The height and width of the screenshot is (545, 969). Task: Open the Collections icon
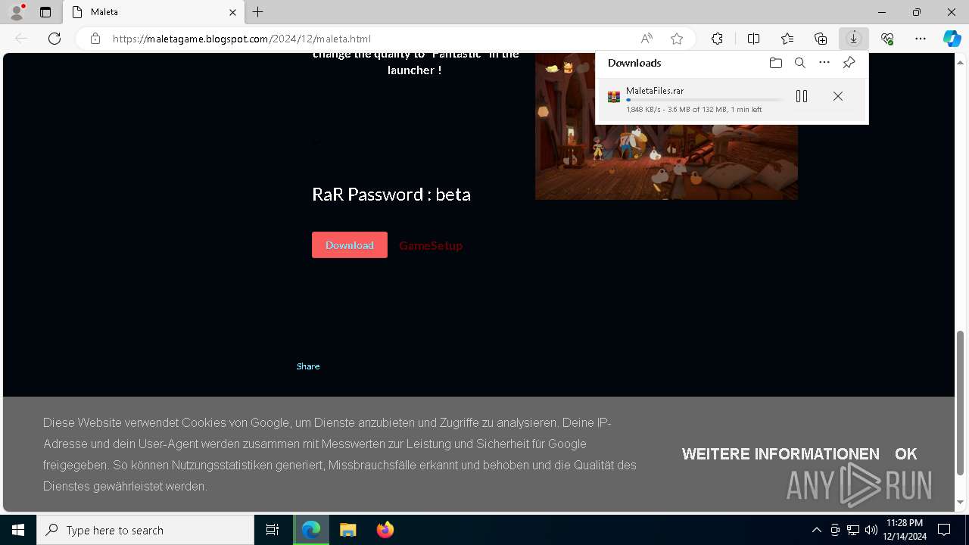coord(821,39)
